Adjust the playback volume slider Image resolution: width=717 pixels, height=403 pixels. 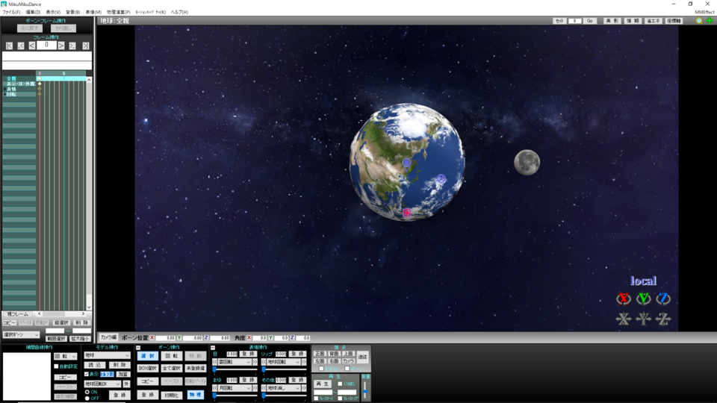point(365,390)
